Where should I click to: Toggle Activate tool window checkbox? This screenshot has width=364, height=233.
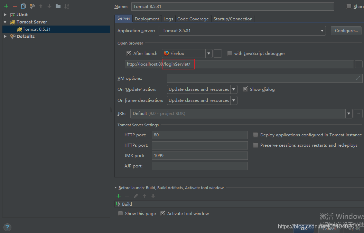coord(163,213)
